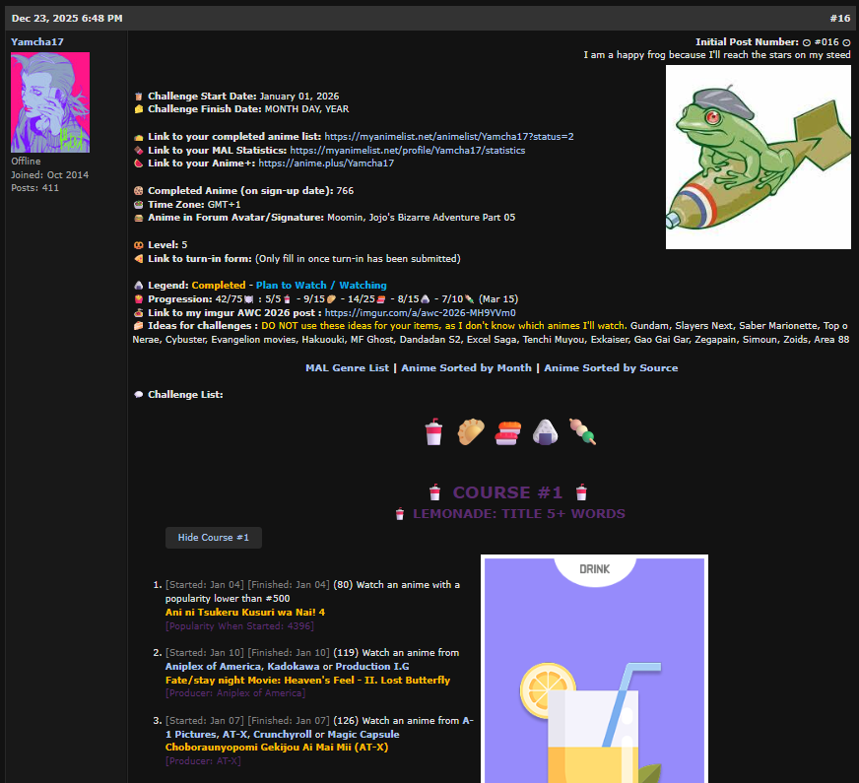Click the lemonade cup icon in course row
Viewport: 859px width, 783px height.
pos(433,432)
